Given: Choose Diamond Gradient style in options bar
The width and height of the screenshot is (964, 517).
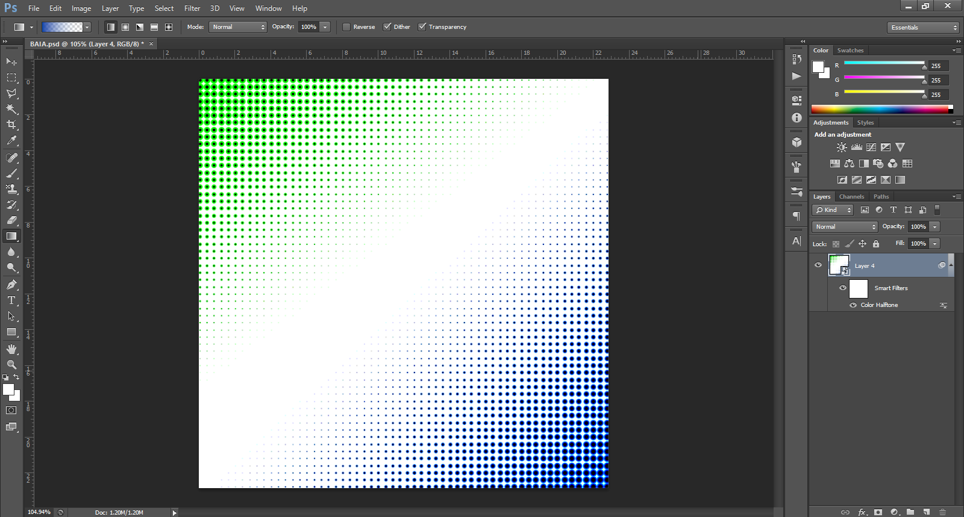Looking at the screenshot, I should click(168, 27).
